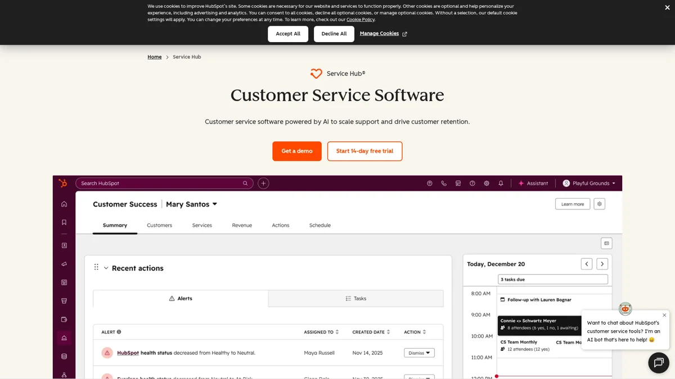This screenshot has height=379, width=675.
Task: Switch to the Revenue tab
Action: [x=242, y=225]
